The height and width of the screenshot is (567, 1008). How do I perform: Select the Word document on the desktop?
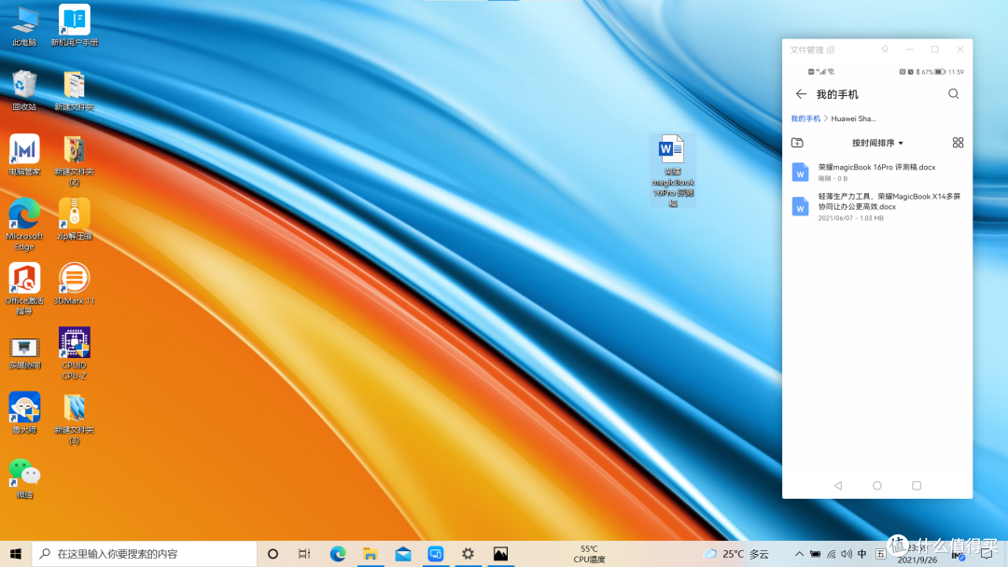tap(672, 170)
